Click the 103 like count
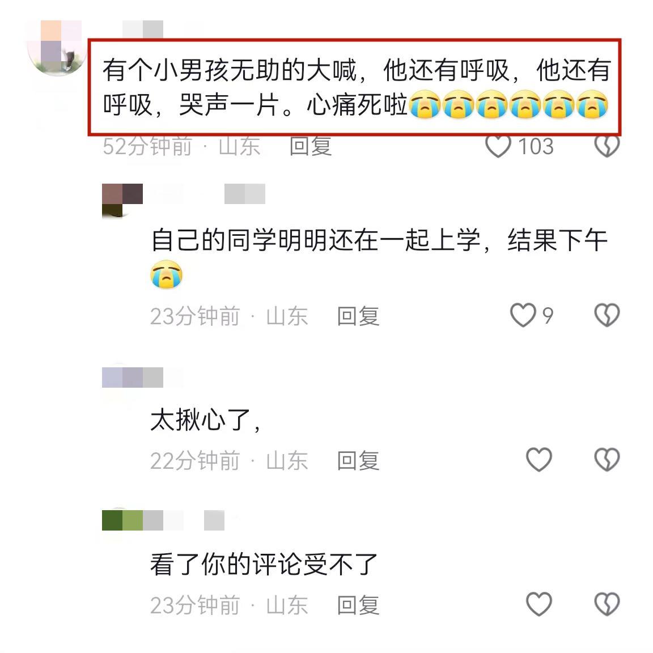This screenshot has height=653, width=653. tap(536, 147)
